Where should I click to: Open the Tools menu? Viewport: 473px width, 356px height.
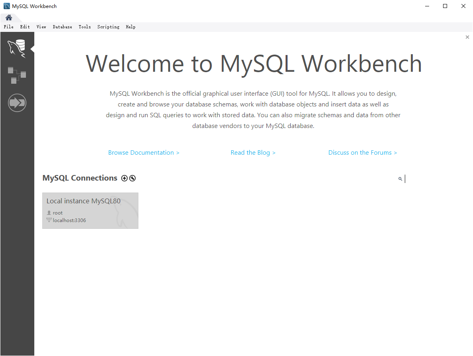(85, 27)
